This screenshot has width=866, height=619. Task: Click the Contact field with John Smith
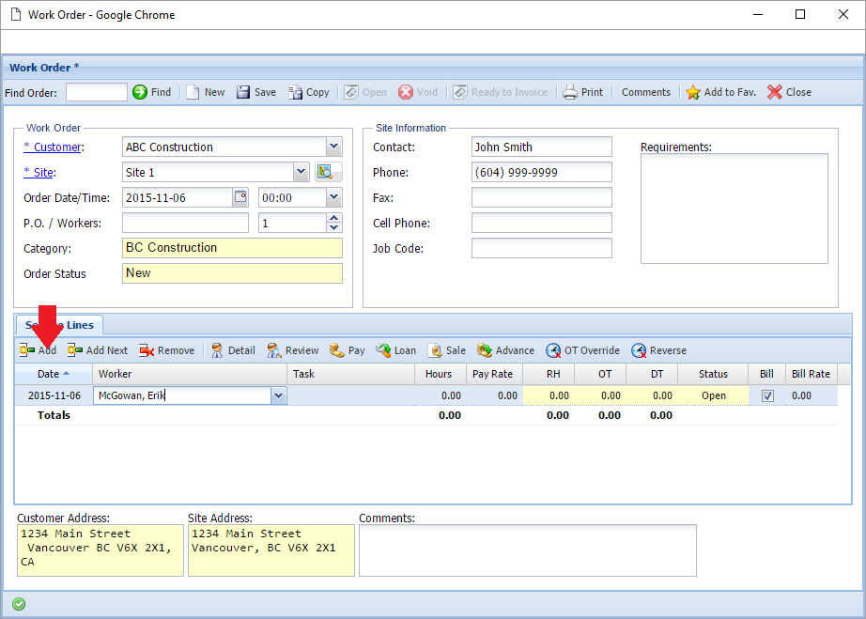tap(542, 147)
